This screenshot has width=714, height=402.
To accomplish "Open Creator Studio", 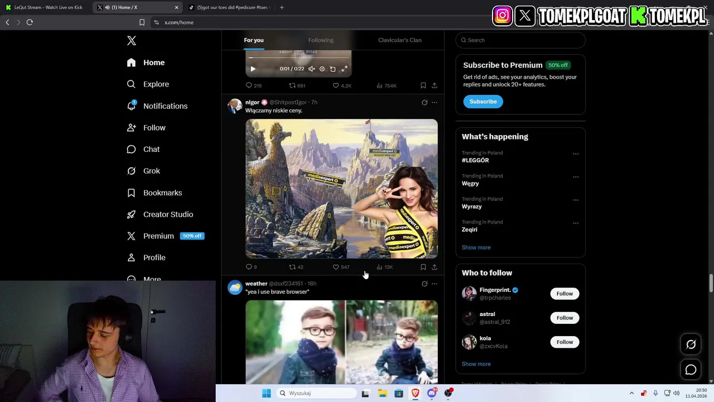I will point(160,214).
